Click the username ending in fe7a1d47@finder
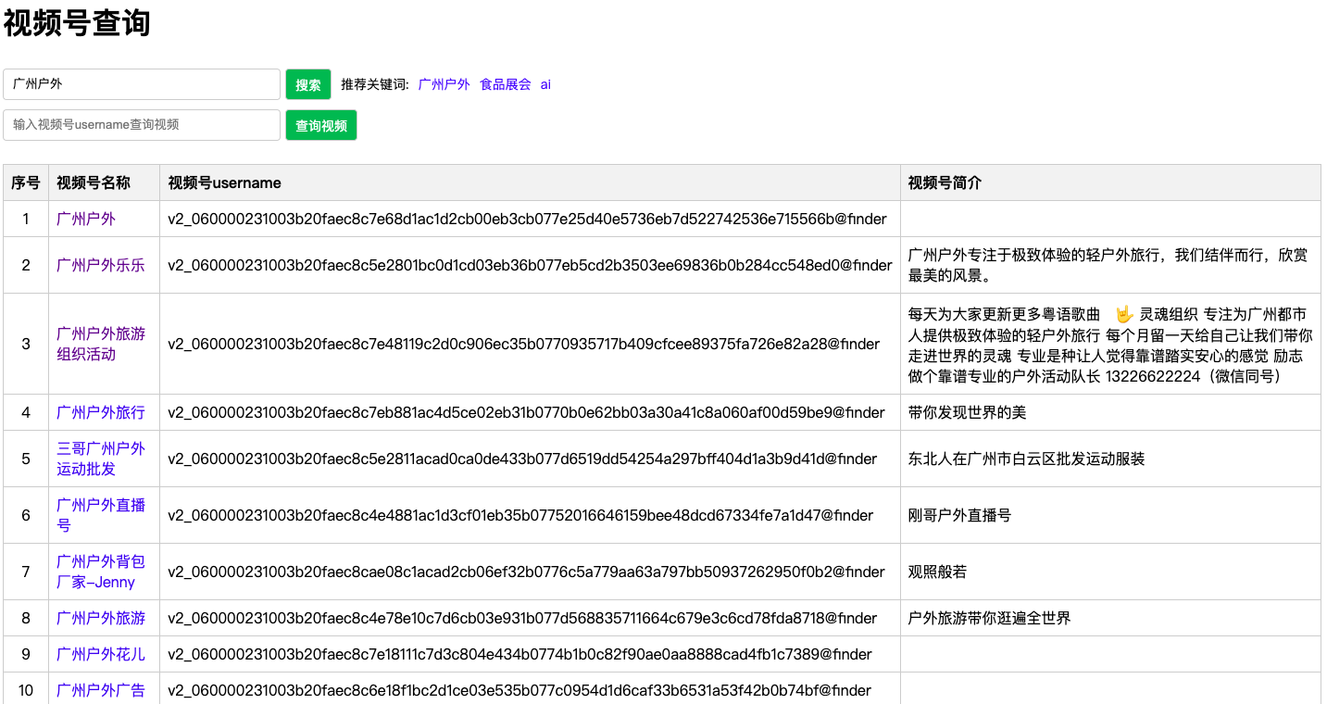 [x=520, y=515]
